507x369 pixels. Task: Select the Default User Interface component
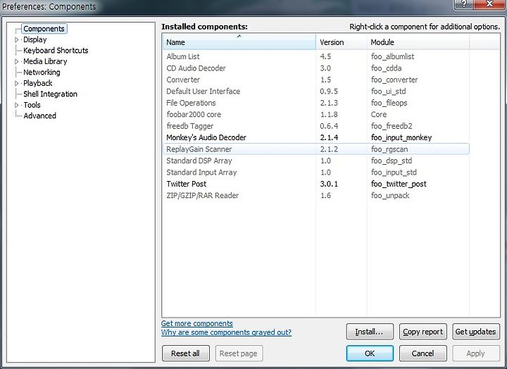tap(315, 92)
